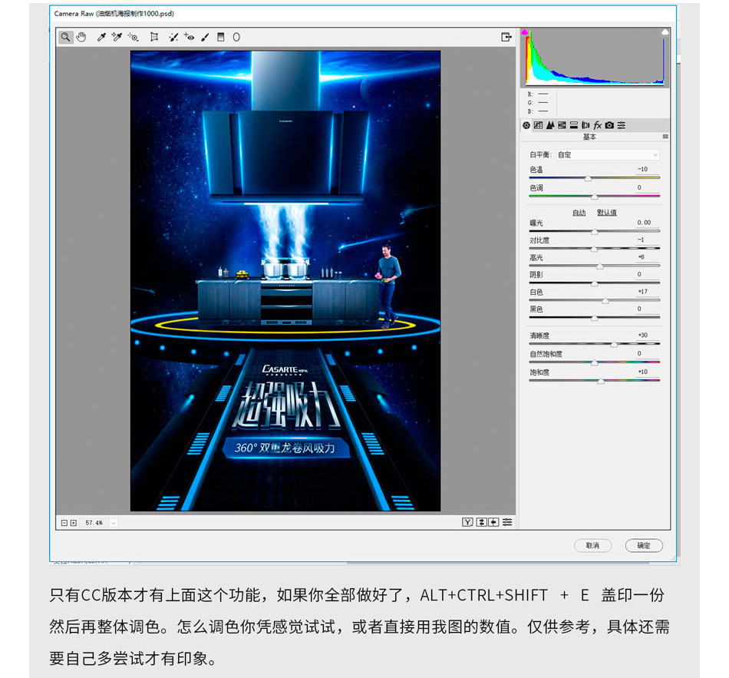
Task: Open the Basic panel options menu
Action: (665, 137)
